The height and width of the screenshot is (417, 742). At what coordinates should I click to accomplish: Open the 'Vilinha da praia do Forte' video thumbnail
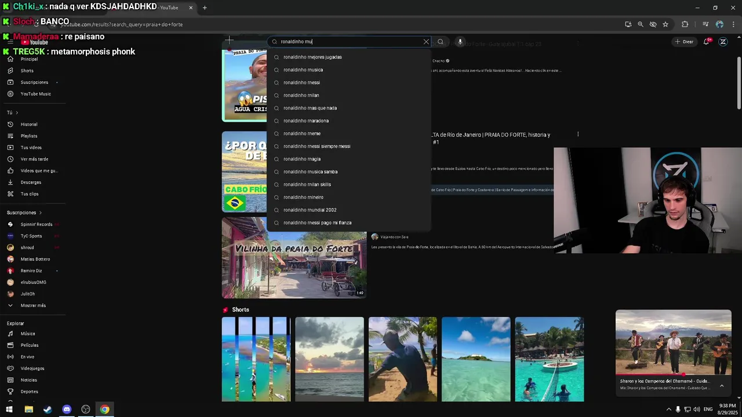(x=294, y=258)
